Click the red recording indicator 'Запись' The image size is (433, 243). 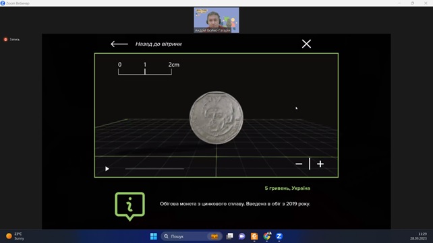11,40
